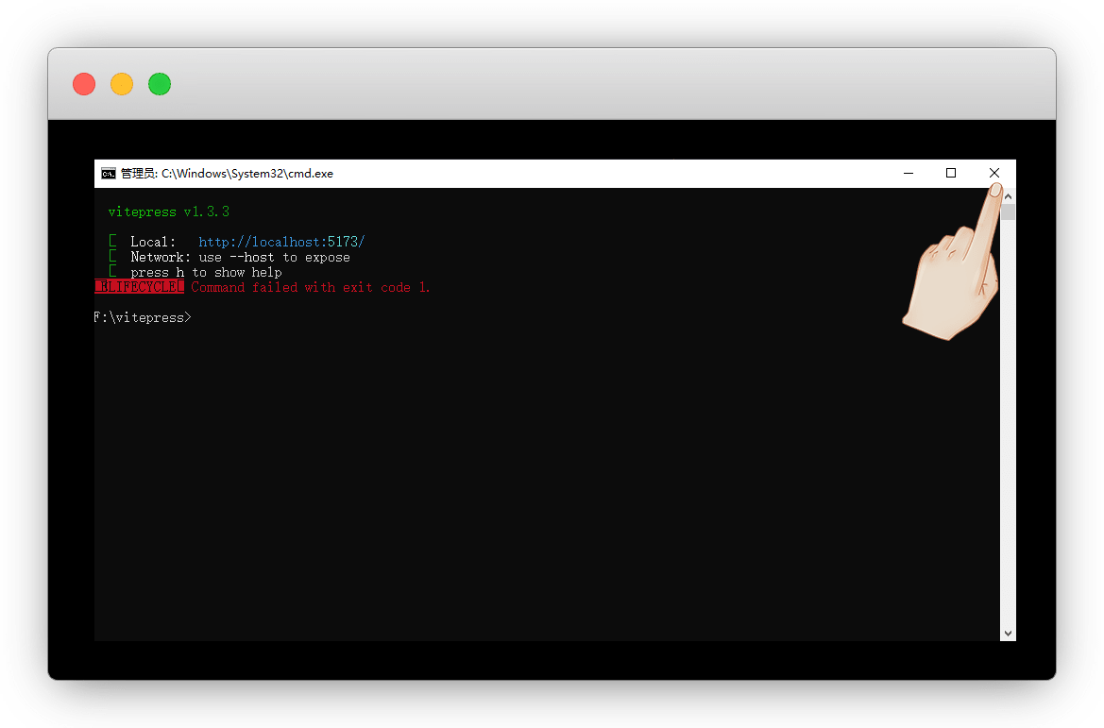
Task: Click the scrollbar up arrow
Action: click(x=1008, y=196)
